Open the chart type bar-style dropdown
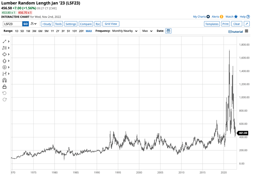The image size is (255, 178). click(x=34, y=24)
